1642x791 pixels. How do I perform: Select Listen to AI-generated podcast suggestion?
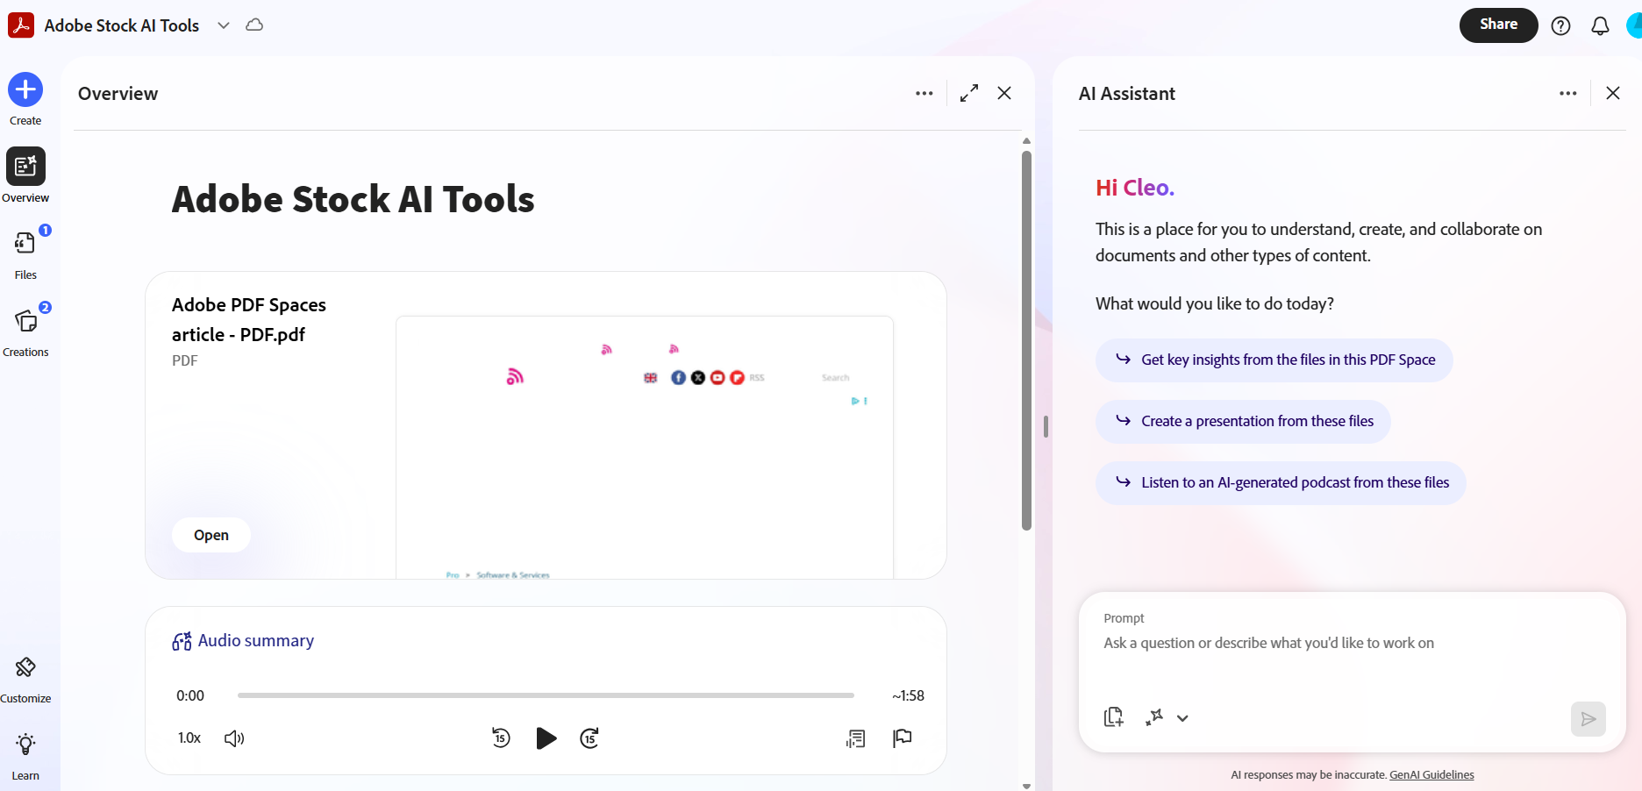pos(1281,482)
